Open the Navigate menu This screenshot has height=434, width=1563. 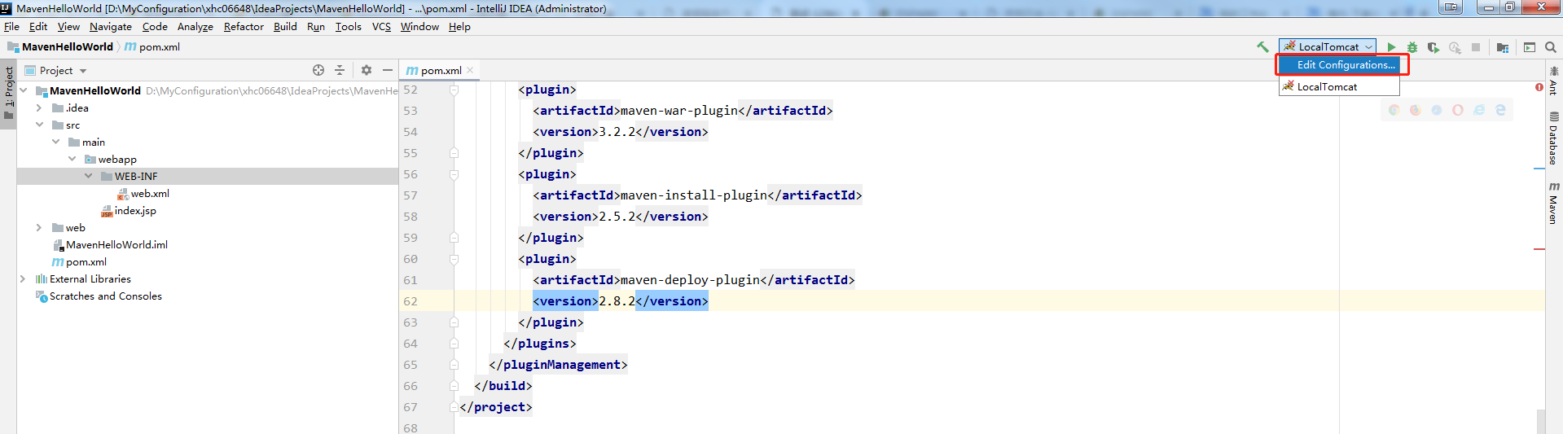click(111, 27)
